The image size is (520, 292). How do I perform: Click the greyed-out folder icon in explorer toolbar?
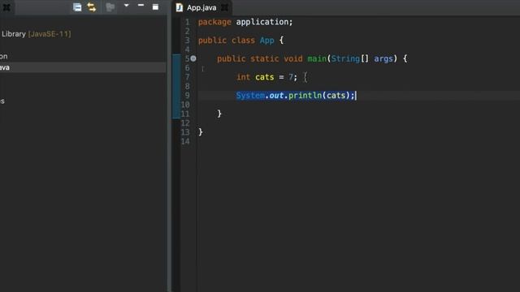tap(110, 7)
